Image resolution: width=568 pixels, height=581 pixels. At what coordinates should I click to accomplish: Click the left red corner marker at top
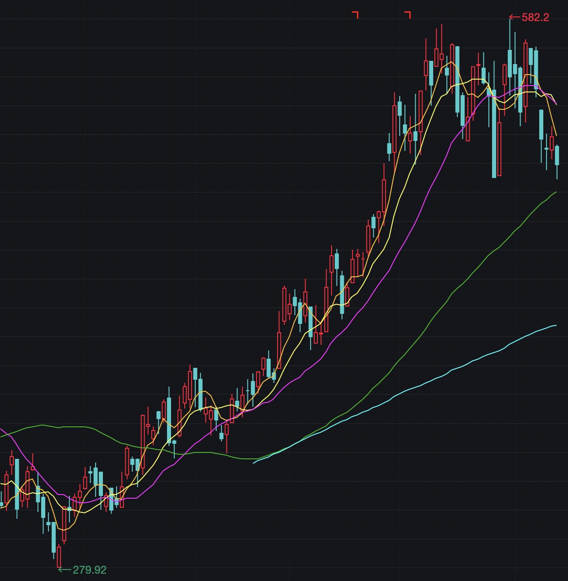tap(355, 15)
